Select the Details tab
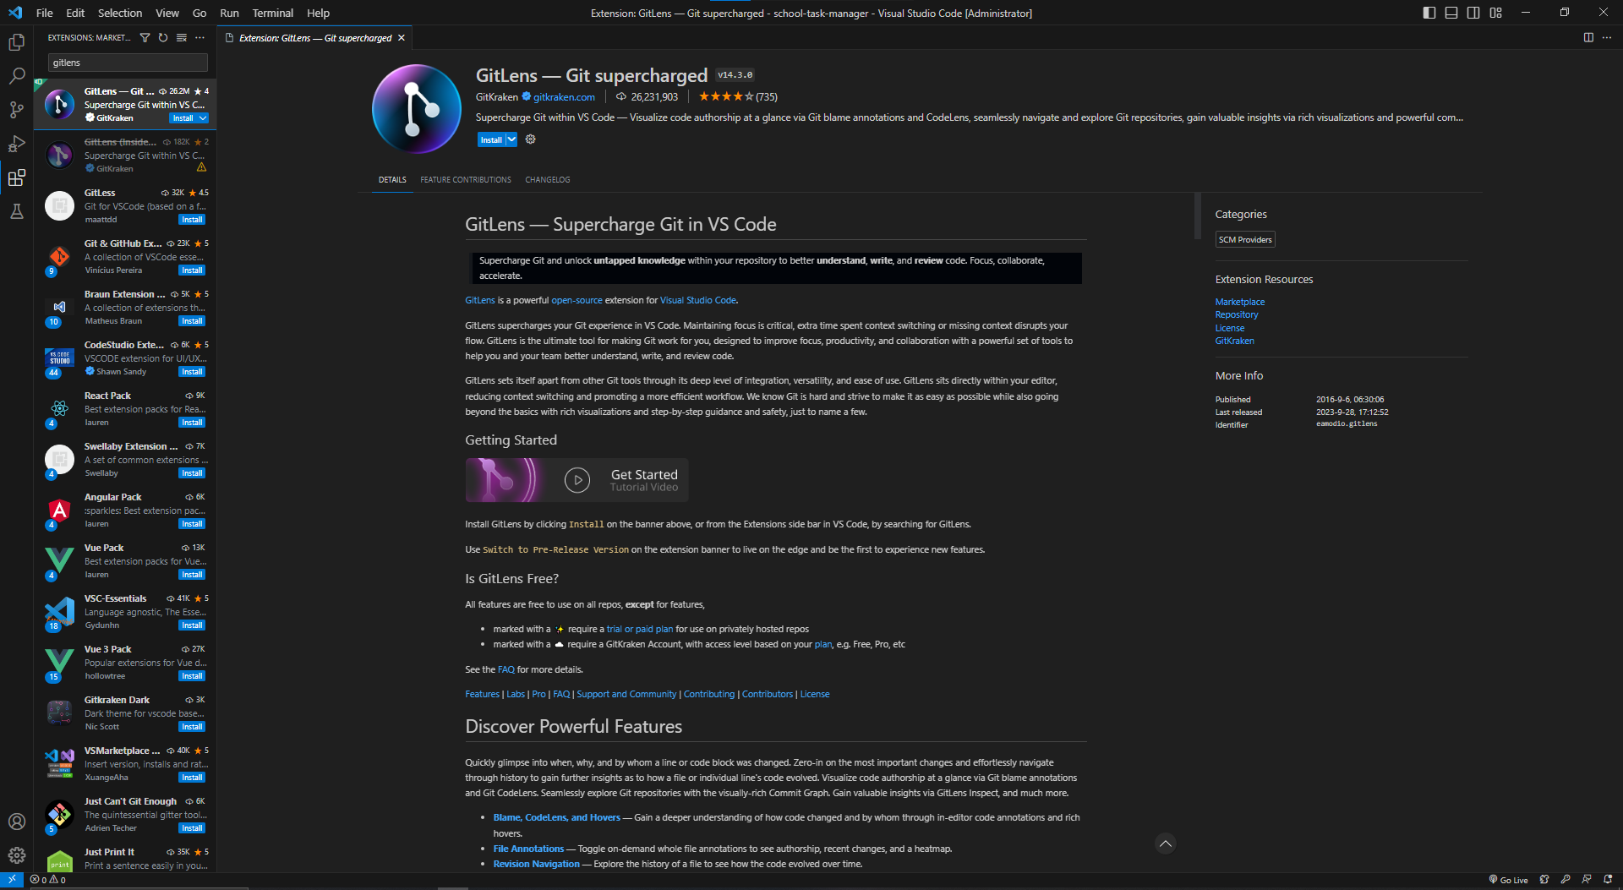The image size is (1623, 890). tap(392, 180)
